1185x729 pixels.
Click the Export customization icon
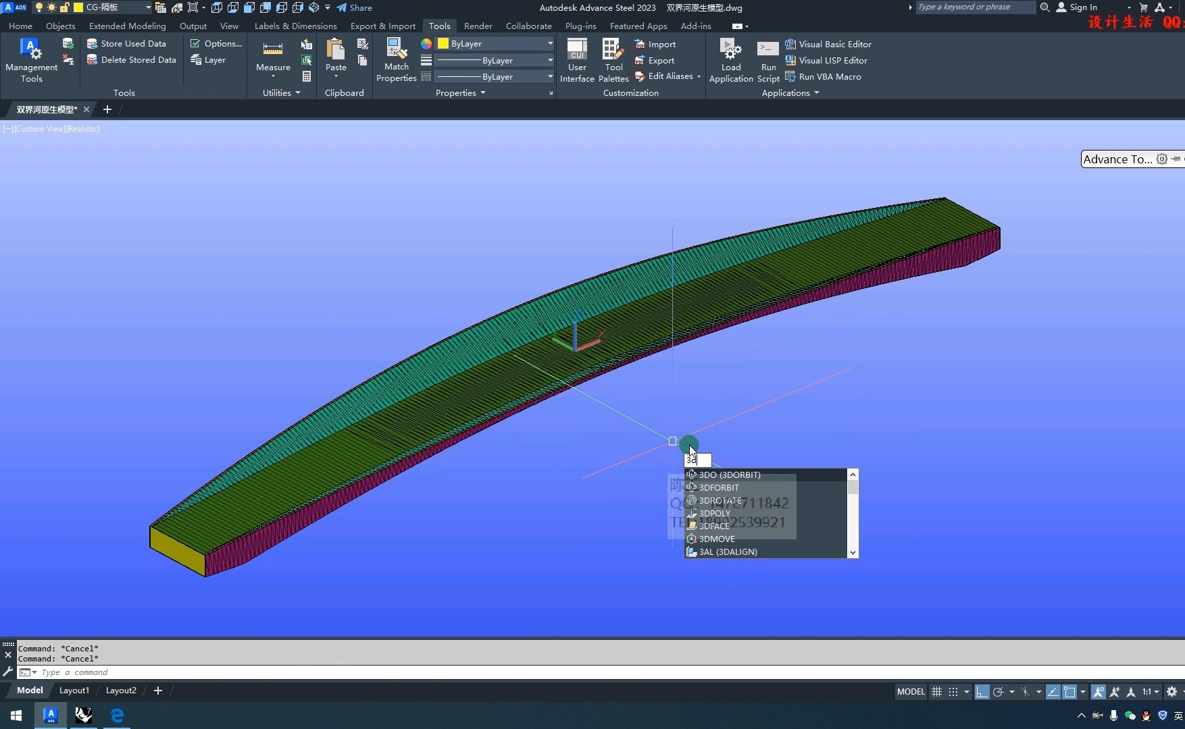[x=640, y=60]
